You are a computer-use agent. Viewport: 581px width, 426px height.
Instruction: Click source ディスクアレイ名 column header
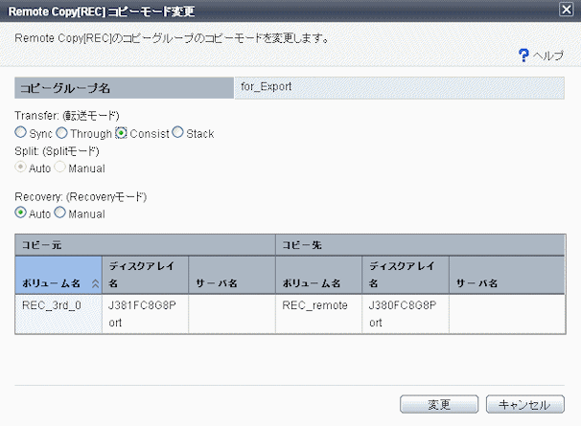pyautogui.click(x=144, y=275)
